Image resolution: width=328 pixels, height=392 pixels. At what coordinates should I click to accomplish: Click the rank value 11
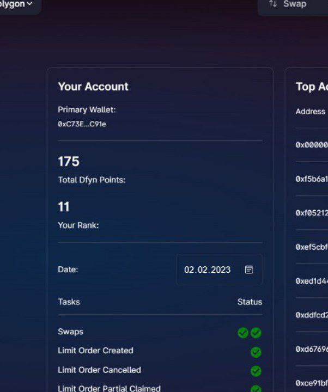pyautogui.click(x=64, y=207)
